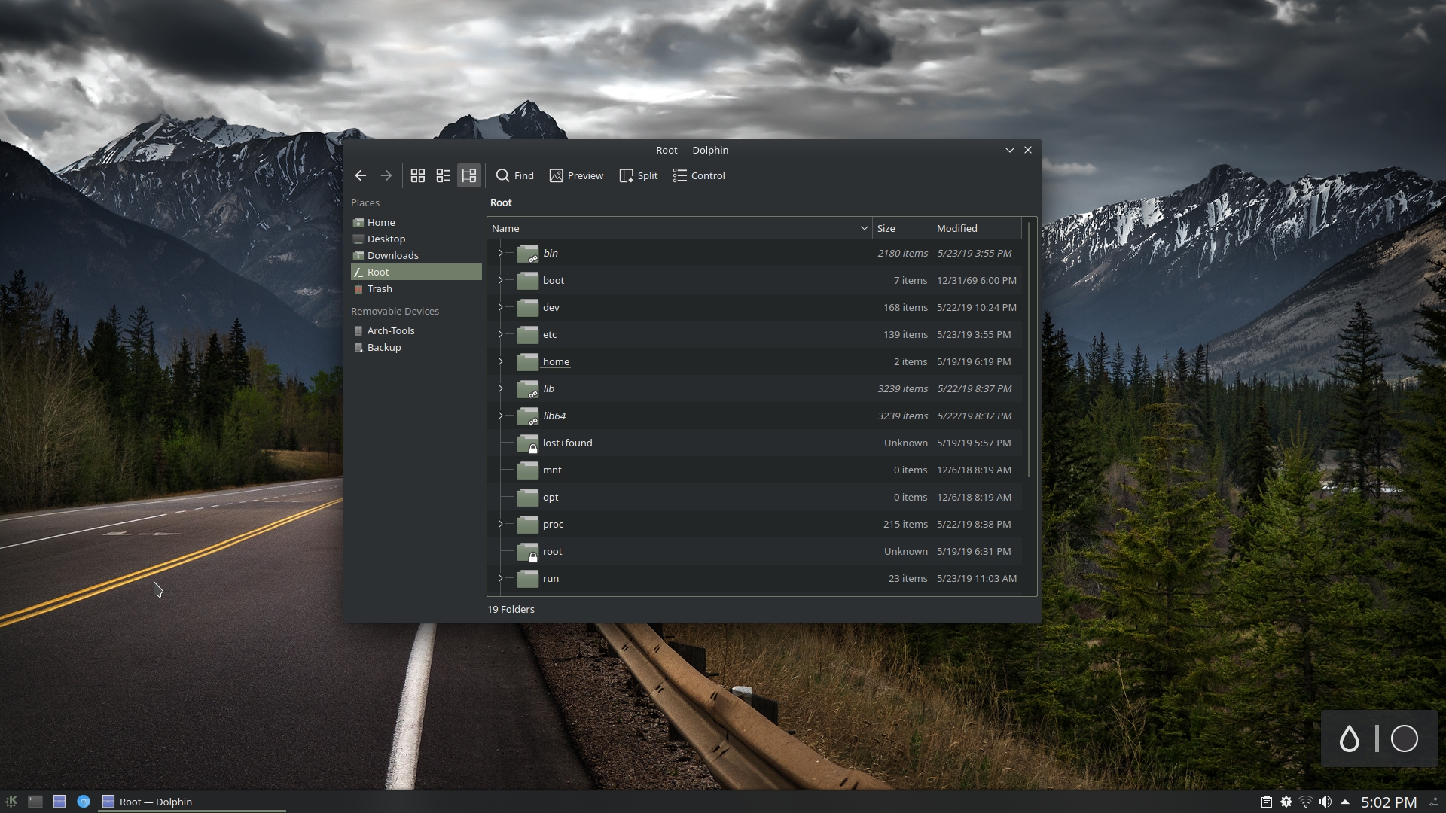The image size is (1446, 813).
Task: Select the bin folder icon
Action: pyautogui.click(x=528, y=254)
